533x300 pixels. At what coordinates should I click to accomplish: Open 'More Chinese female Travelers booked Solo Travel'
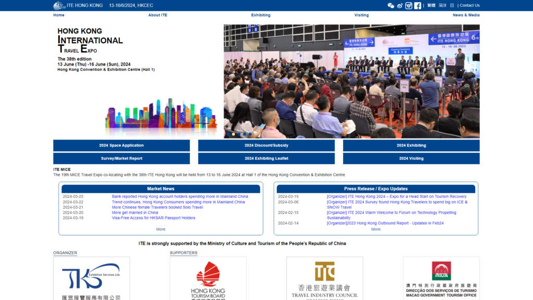[x=157, y=207]
